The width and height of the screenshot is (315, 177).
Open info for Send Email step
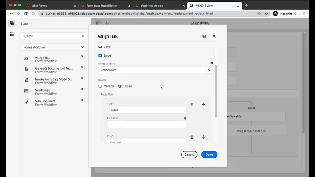pos(82,89)
